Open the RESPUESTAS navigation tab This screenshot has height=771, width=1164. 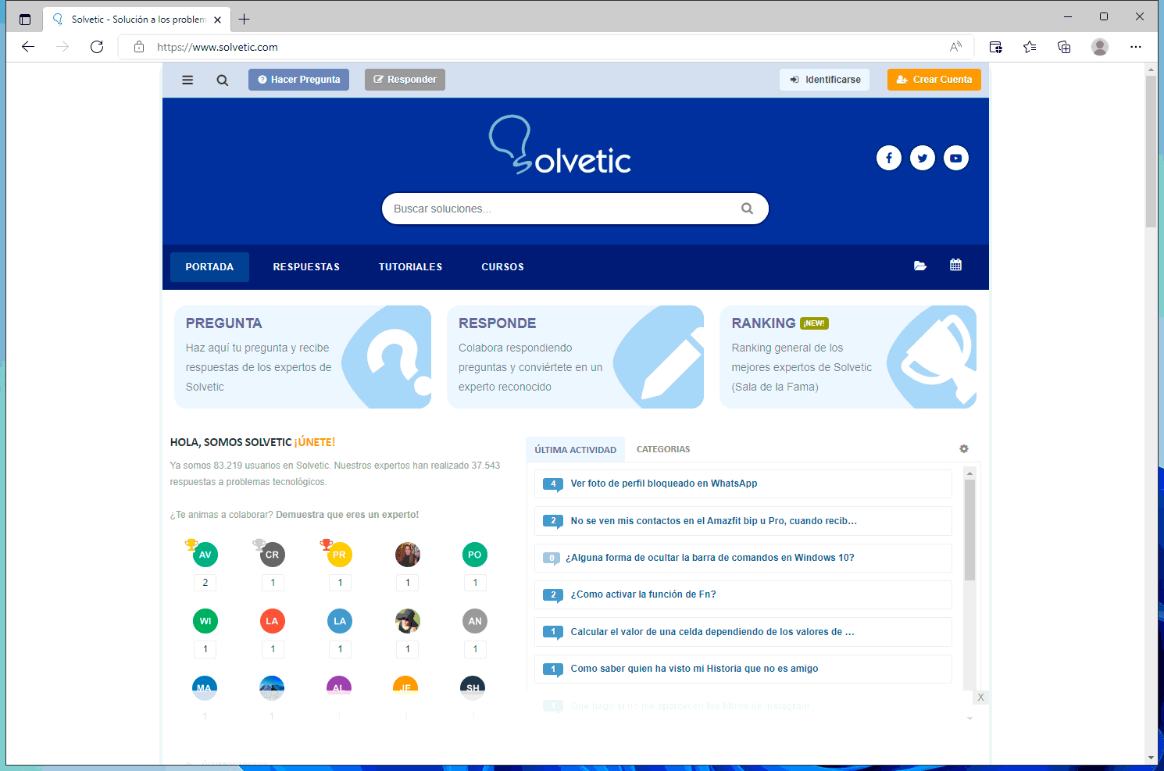click(x=306, y=267)
